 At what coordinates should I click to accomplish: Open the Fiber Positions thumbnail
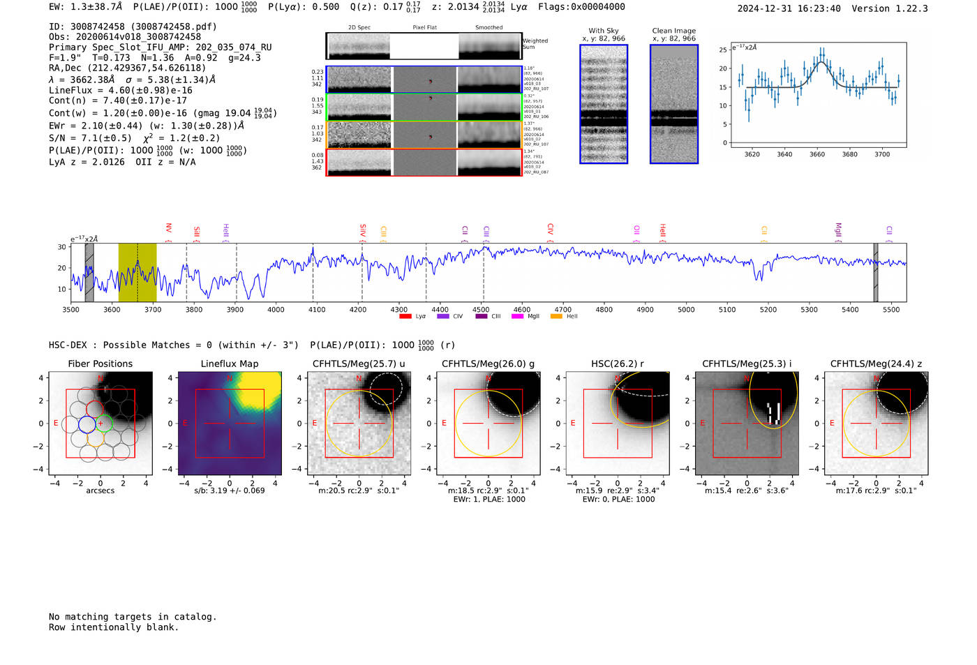(100, 424)
